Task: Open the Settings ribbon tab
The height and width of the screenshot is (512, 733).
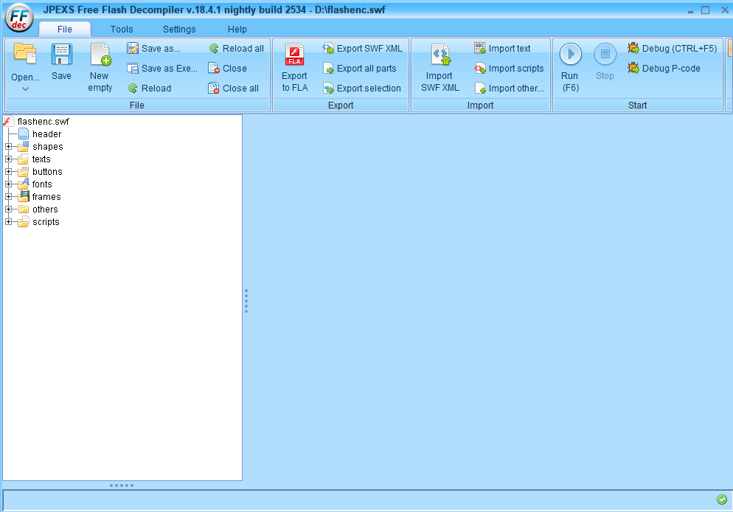Action: pyautogui.click(x=179, y=29)
